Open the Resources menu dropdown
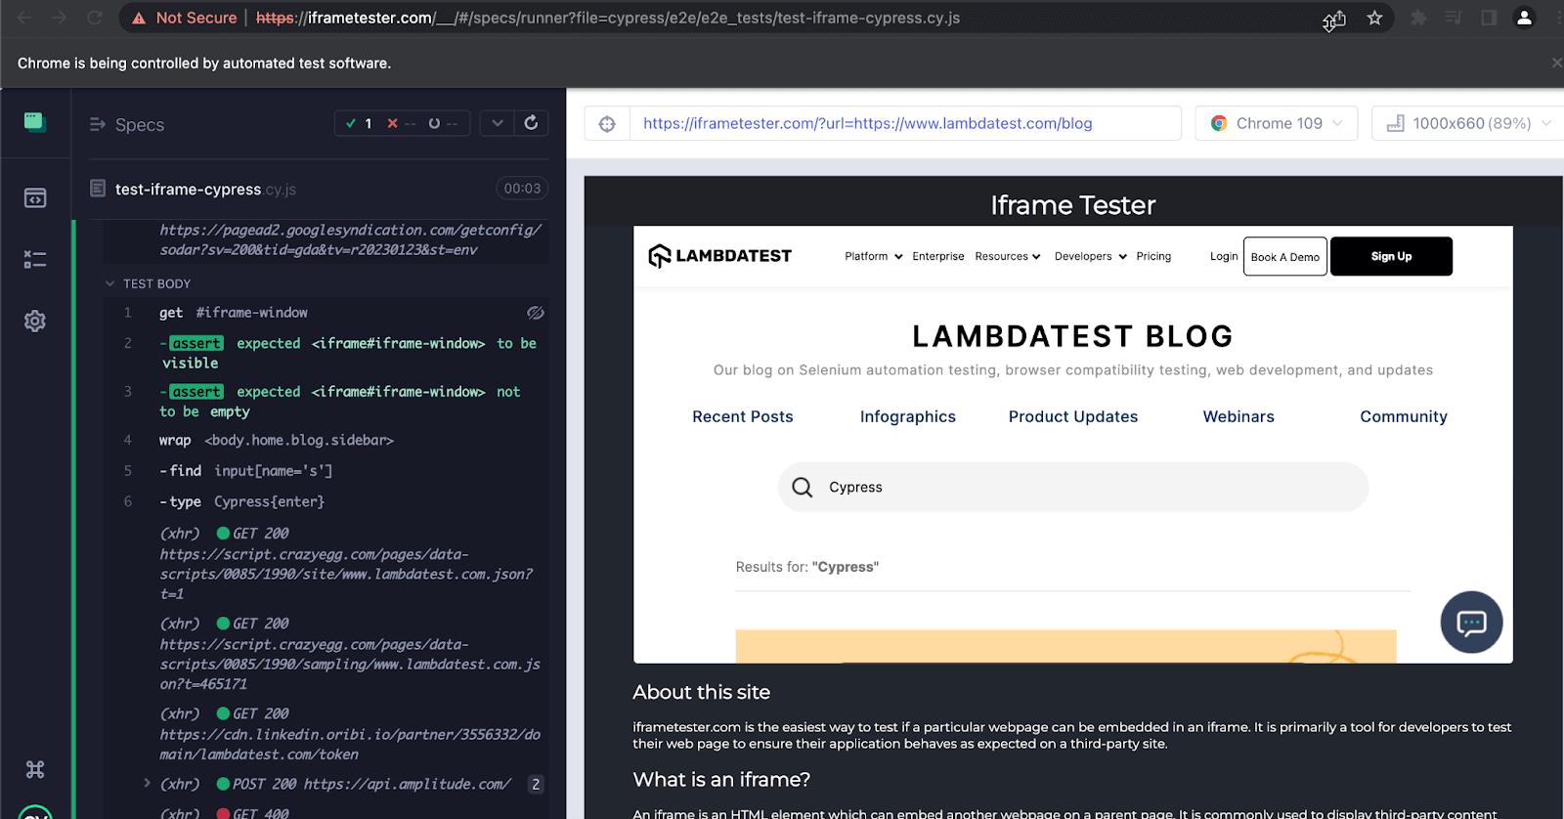The image size is (1564, 819). [1007, 256]
